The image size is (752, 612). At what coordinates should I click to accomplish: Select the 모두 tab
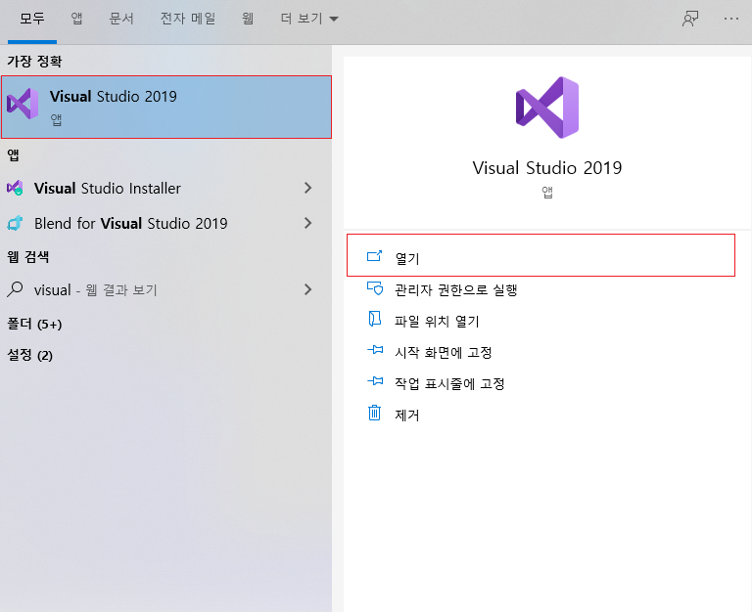coord(31,19)
